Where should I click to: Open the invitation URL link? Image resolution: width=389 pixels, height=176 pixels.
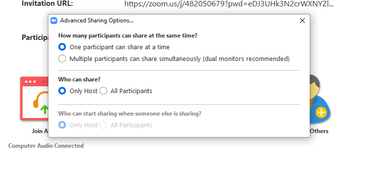click(x=229, y=4)
